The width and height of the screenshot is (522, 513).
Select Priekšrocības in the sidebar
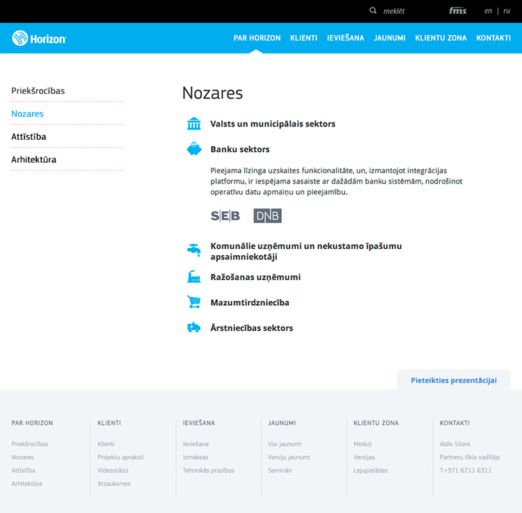tap(38, 91)
